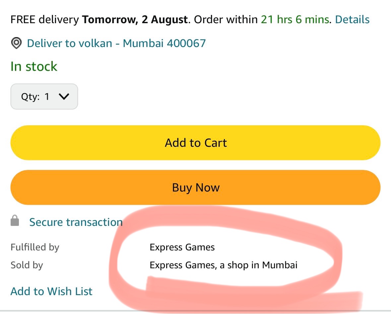Click the Mumbai 400067 pincode text
Image resolution: width=391 pixels, height=314 pixels.
(x=164, y=43)
